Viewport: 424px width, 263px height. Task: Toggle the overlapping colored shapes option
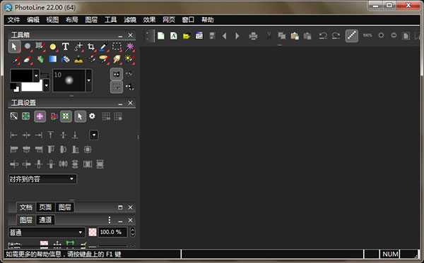(x=54, y=116)
